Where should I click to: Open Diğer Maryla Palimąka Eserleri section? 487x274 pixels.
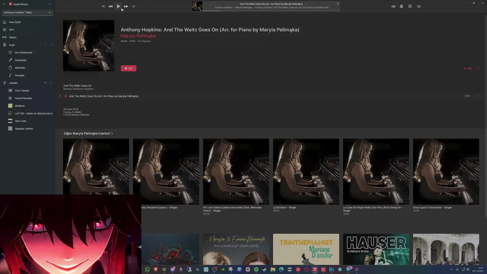tap(88, 134)
